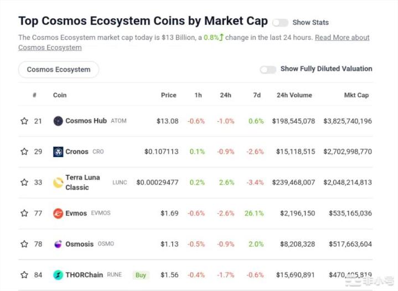Favorite Terra Luna Classic with star

[x=24, y=183]
